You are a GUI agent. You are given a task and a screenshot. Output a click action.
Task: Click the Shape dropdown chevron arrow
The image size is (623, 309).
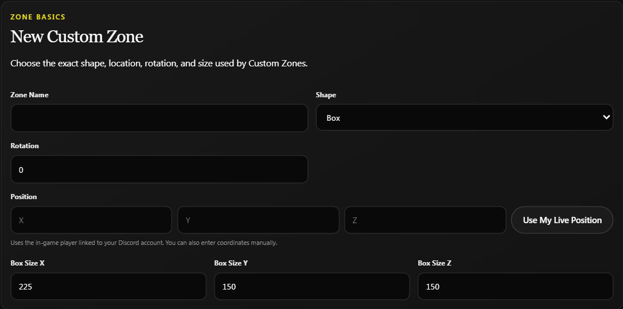(x=606, y=117)
